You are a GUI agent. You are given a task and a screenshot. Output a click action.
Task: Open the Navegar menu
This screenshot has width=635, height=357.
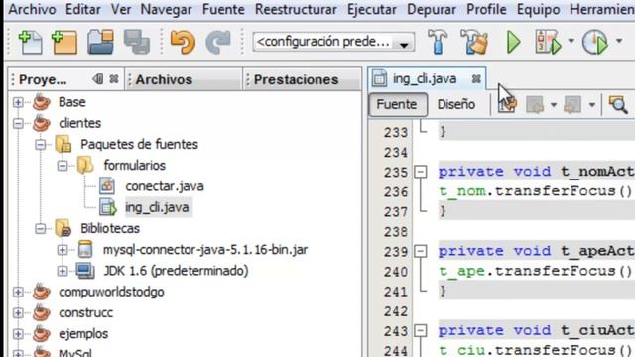(x=166, y=9)
